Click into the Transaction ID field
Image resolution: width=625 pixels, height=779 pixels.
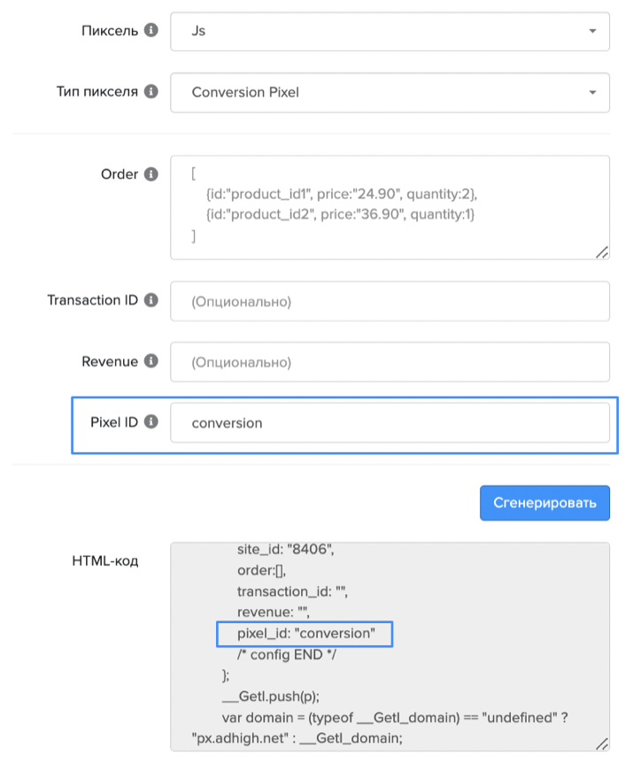[x=390, y=301]
